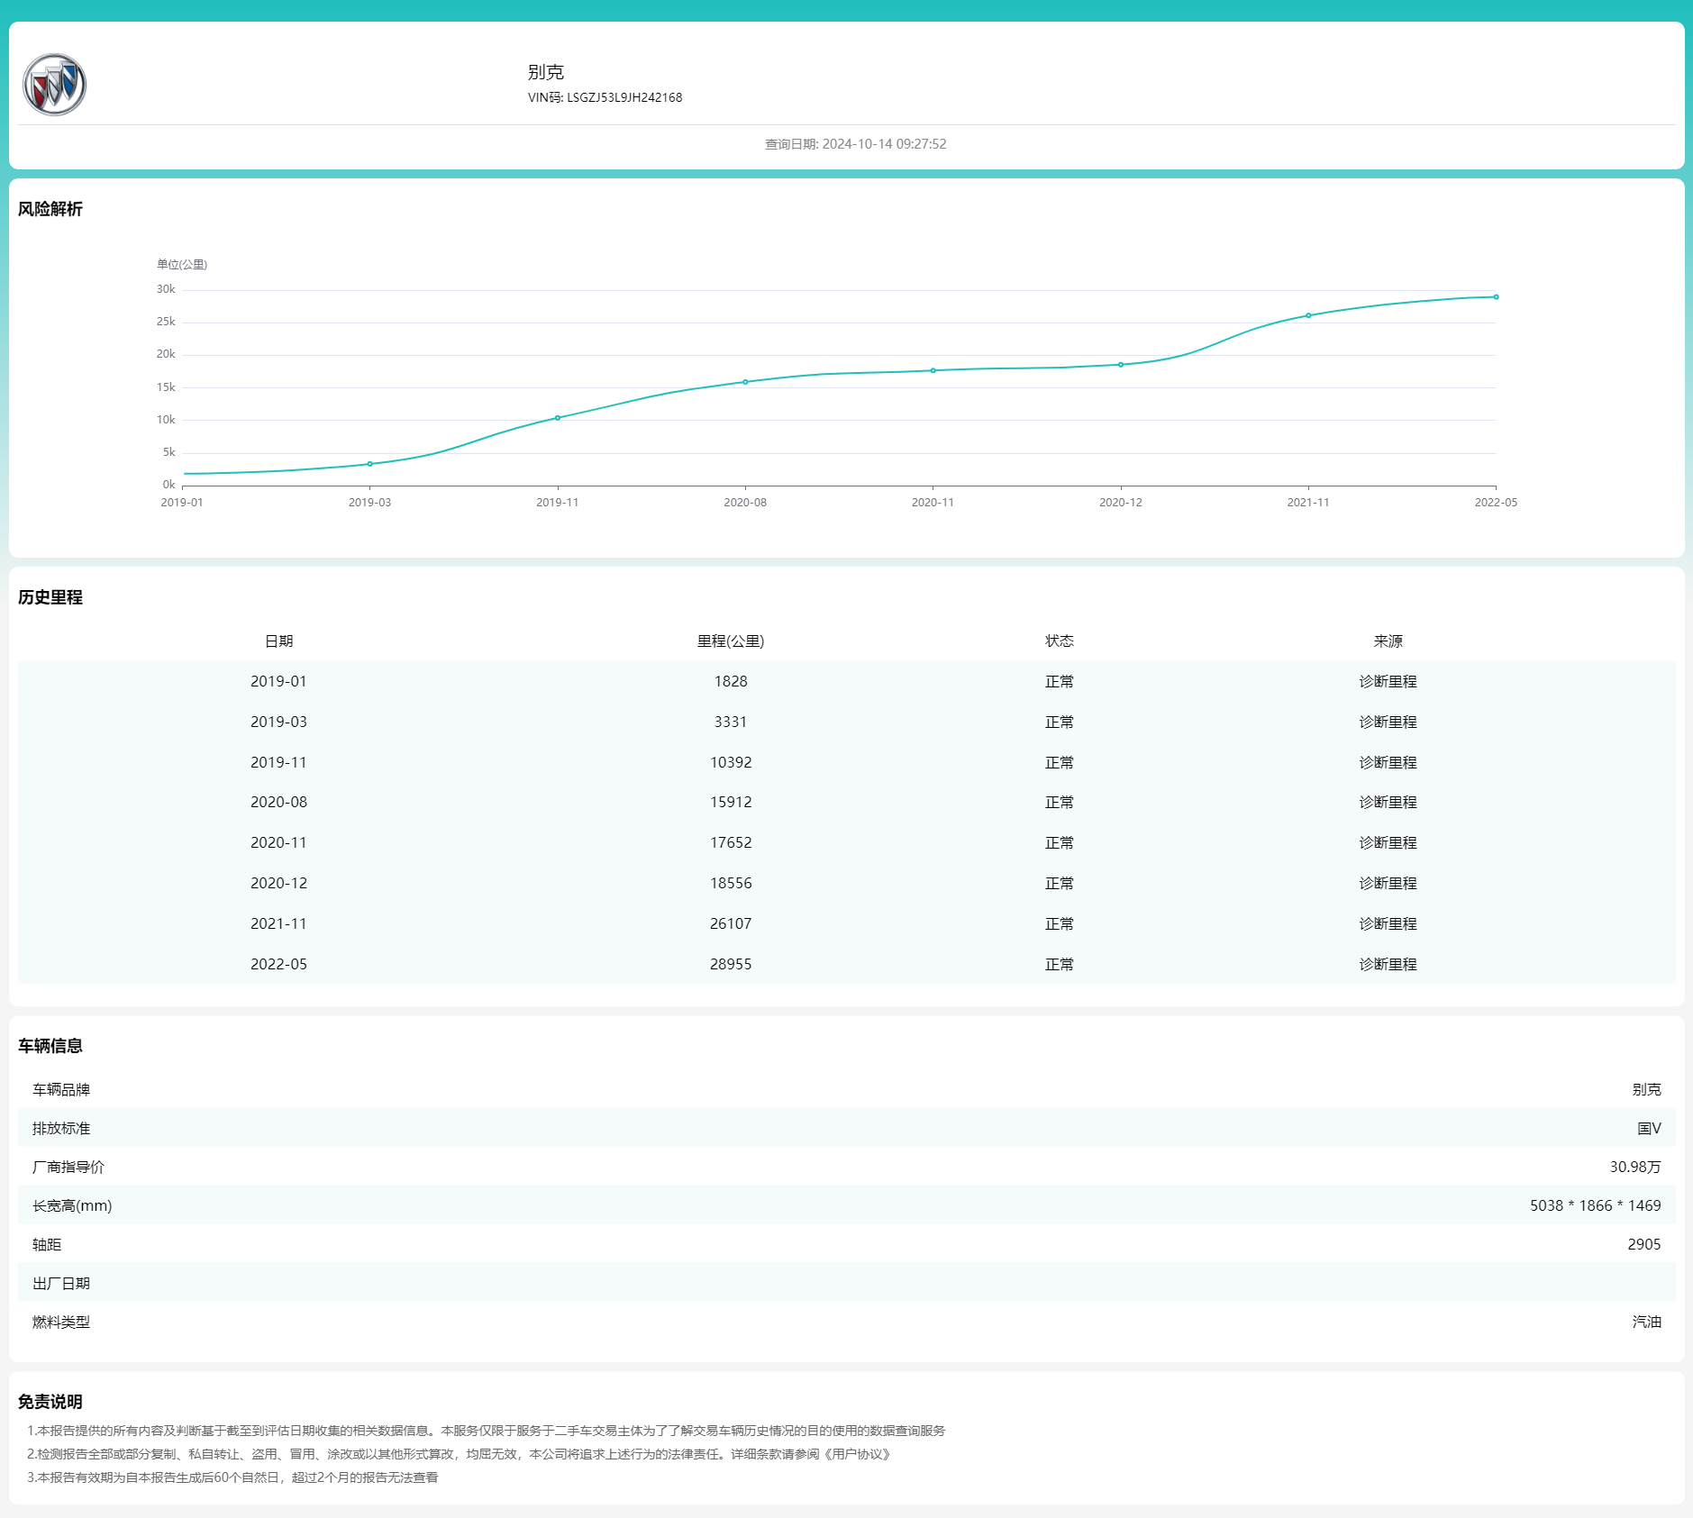Click the Buick brand logo

click(54, 85)
